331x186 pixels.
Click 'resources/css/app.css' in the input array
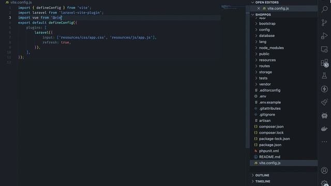[x=83, y=38]
